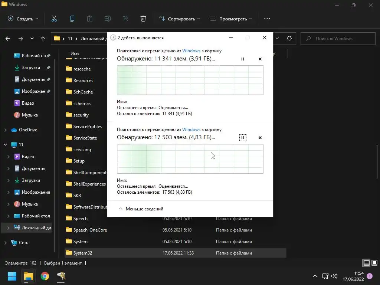The height and width of the screenshot is (285, 380).
Task: Open the recent locations chevron
Action: (x=32, y=39)
